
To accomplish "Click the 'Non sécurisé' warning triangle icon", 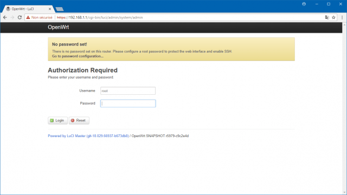I will tap(28, 17).
